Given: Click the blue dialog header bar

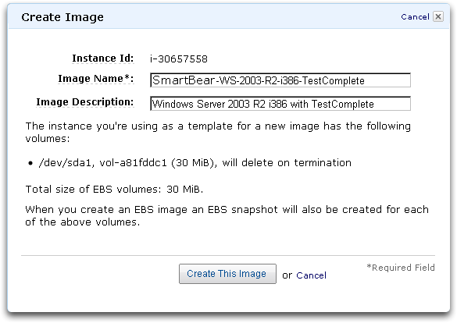Looking at the screenshot, I should pos(228,16).
